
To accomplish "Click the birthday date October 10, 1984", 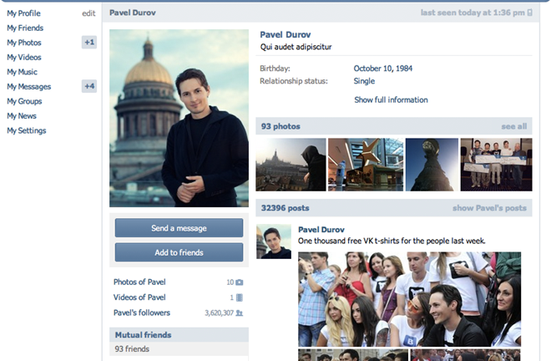I will point(382,69).
